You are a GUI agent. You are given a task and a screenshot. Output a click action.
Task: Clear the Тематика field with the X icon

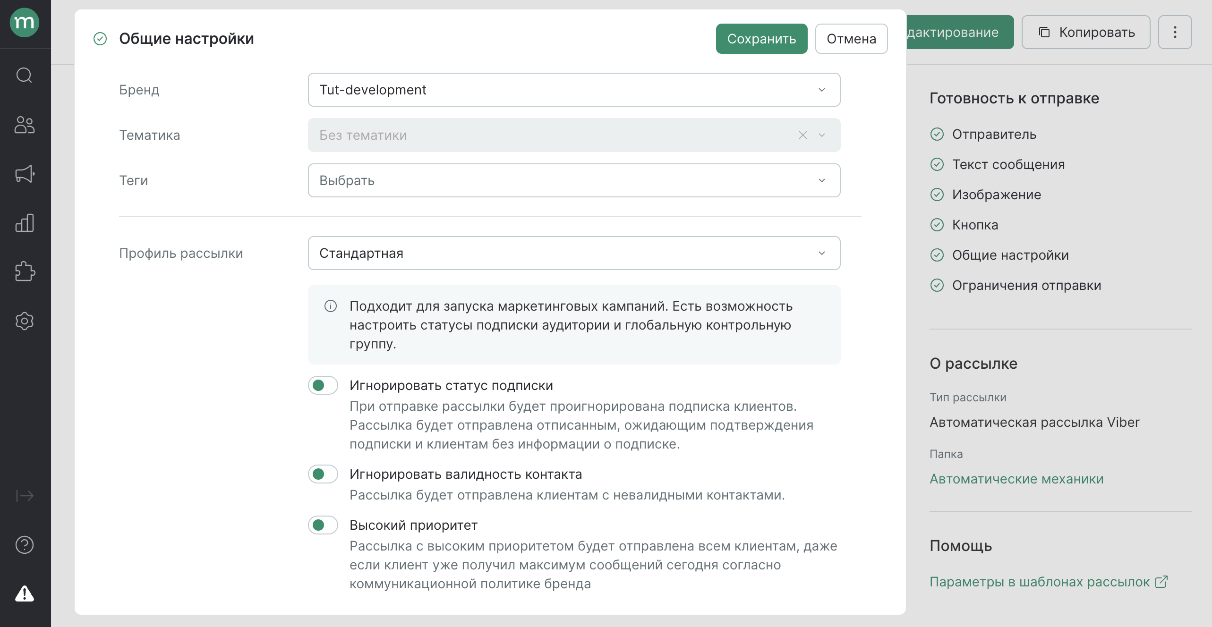coord(802,135)
